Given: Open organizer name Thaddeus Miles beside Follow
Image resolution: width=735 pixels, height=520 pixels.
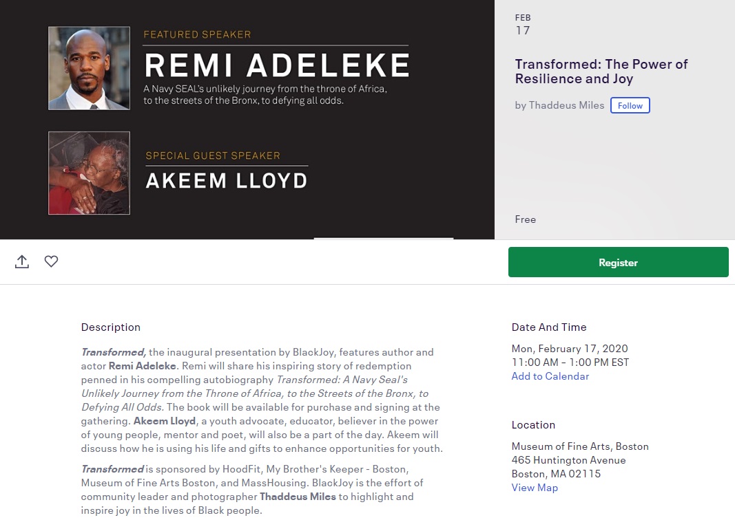Looking at the screenshot, I should [566, 105].
